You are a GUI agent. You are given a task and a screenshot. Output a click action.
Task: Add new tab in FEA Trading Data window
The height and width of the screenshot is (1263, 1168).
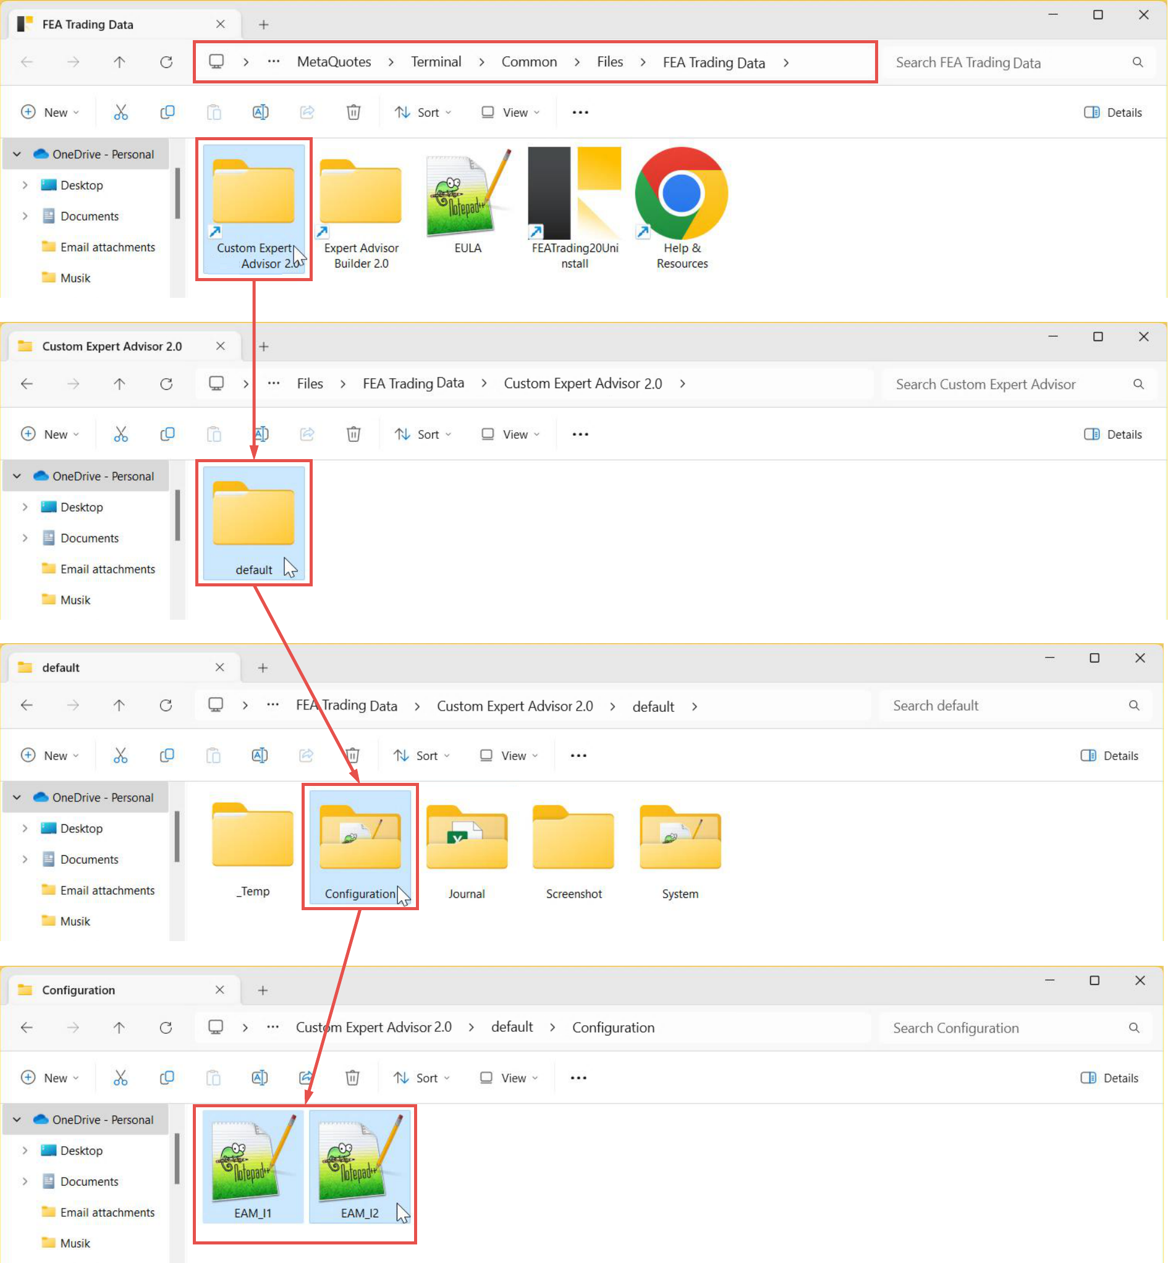pos(263,25)
